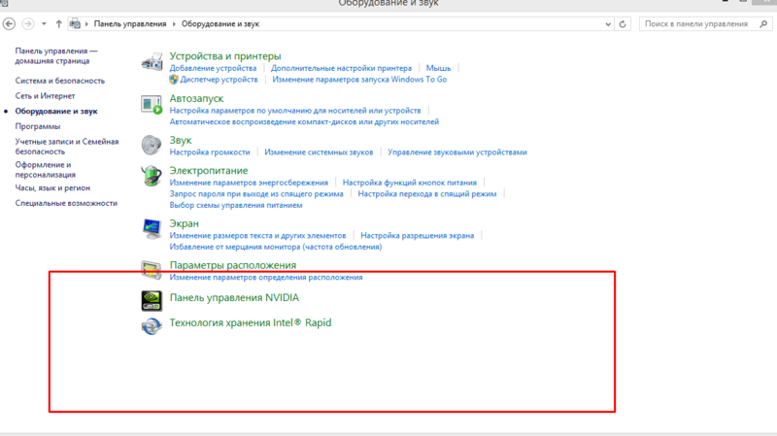Open Автозапуск heading
Image resolution: width=777 pixels, height=436 pixels.
196,99
